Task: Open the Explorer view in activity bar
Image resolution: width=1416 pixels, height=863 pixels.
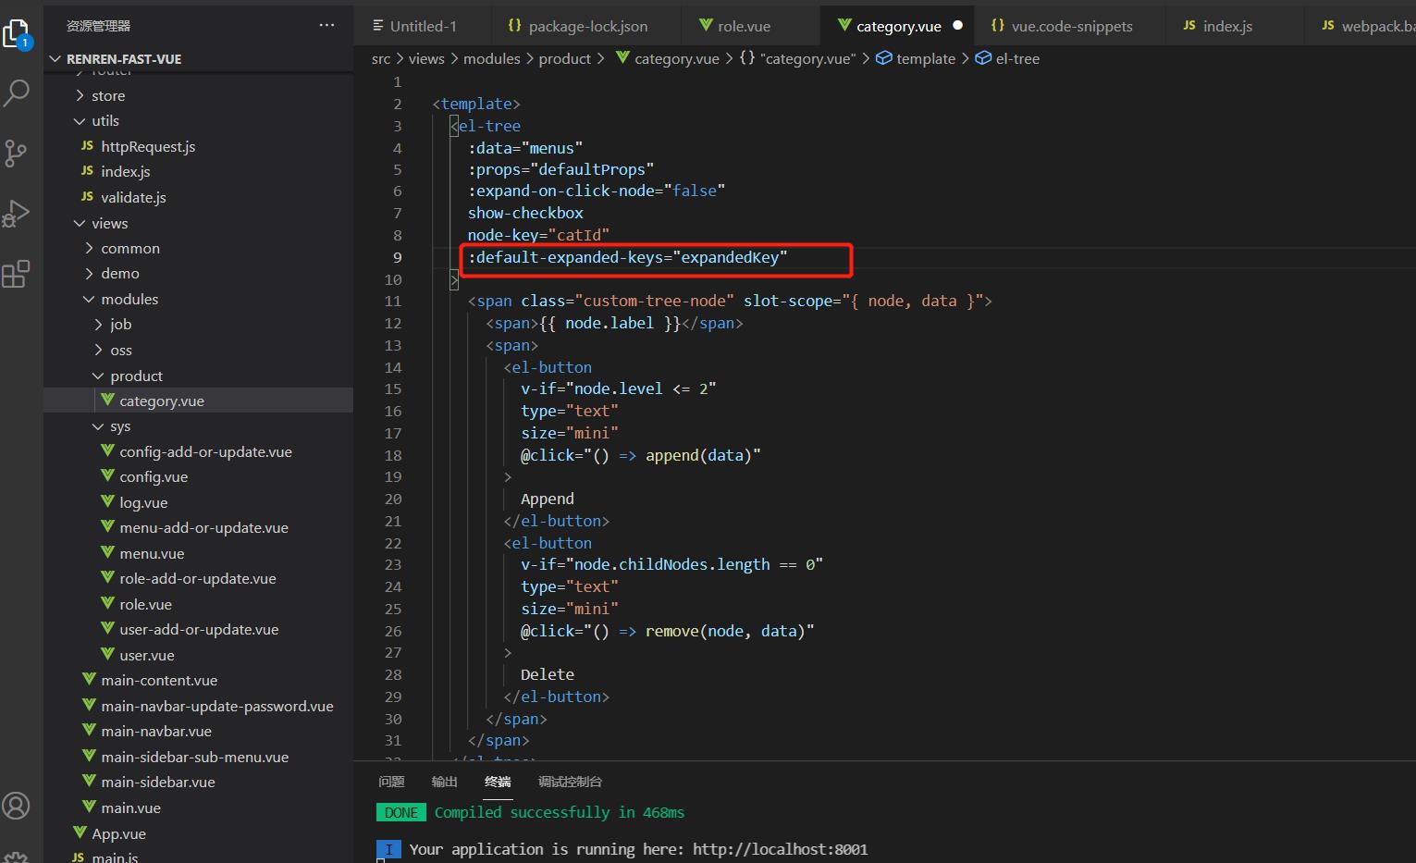Action: pyautogui.click(x=17, y=33)
